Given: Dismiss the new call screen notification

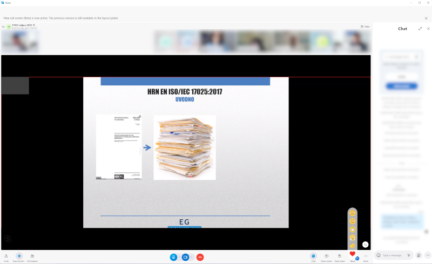Looking at the screenshot, I should (426, 18).
